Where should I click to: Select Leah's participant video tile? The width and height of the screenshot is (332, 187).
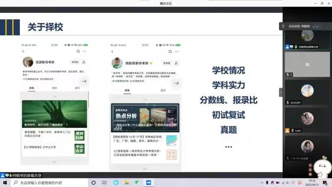point(307,119)
